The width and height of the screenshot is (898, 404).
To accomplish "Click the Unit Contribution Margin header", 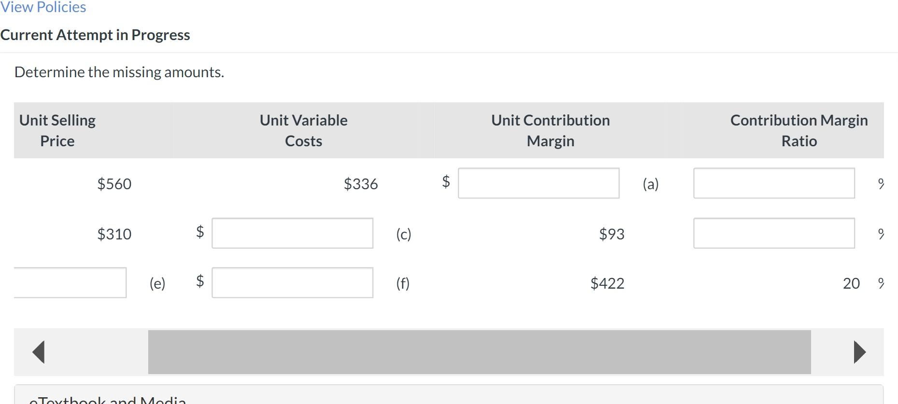I will coord(550,130).
